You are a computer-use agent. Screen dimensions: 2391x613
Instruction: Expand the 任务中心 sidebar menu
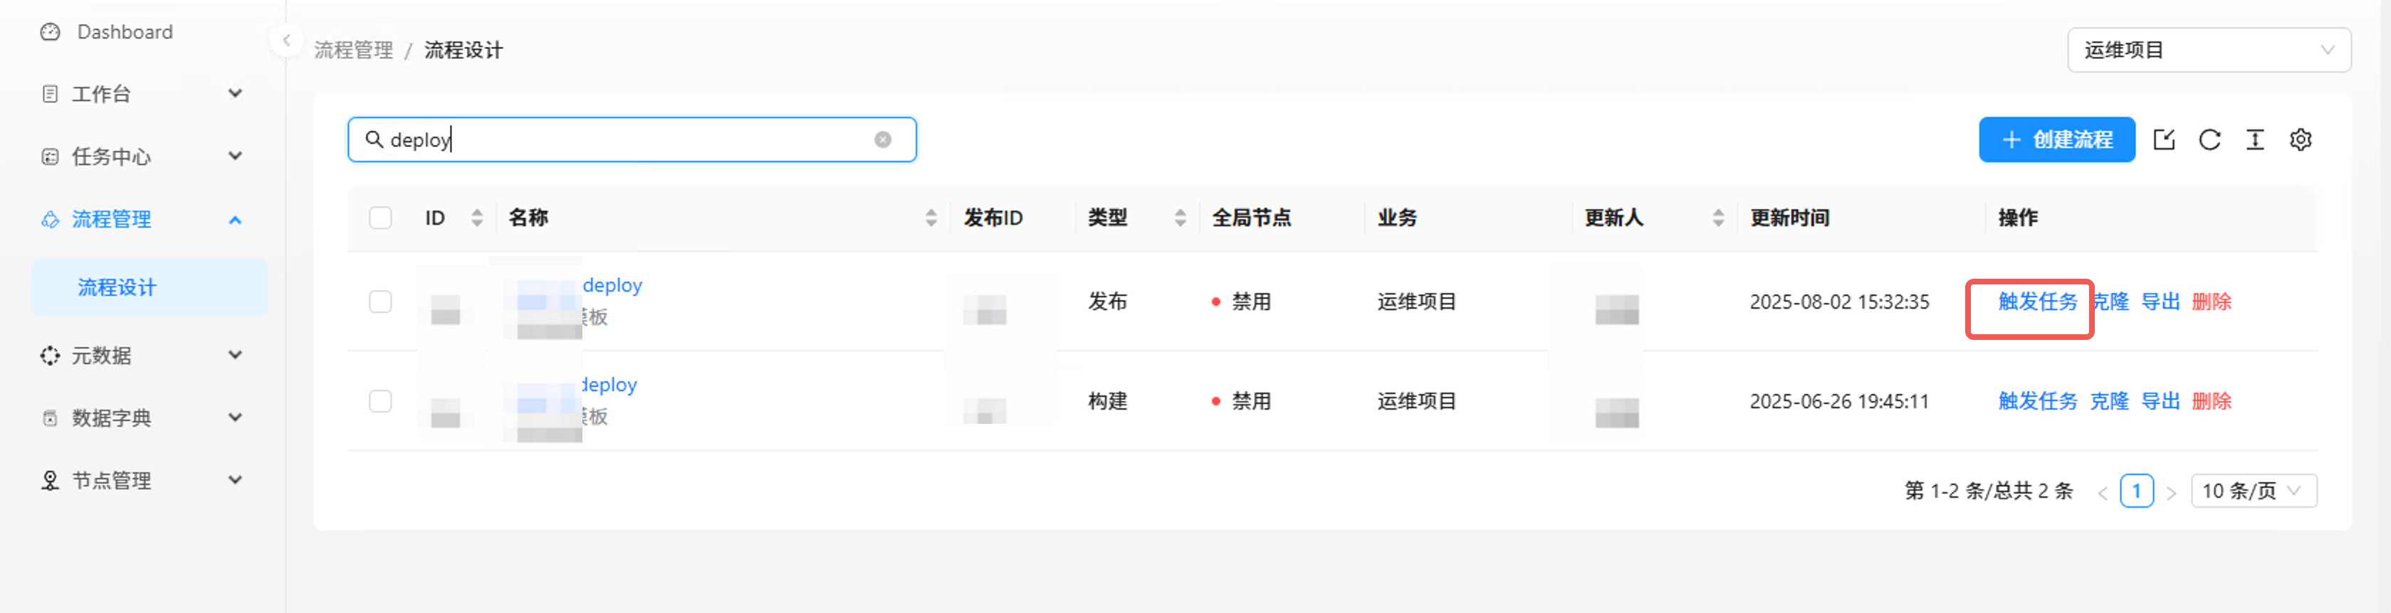(x=142, y=156)
